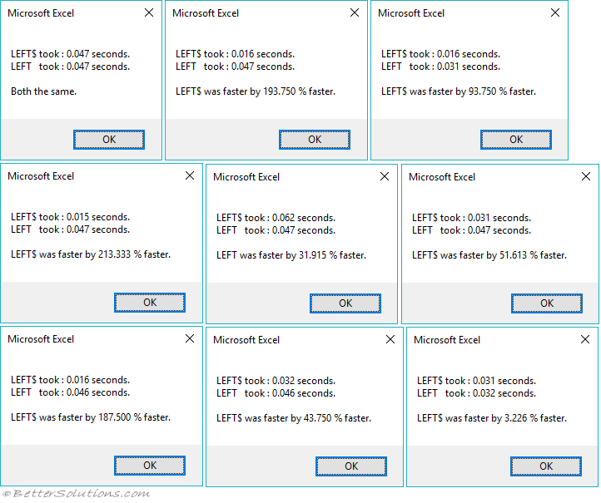Close the 51.613 % faster dialog with X
The image size is (601, 503).
586,176
